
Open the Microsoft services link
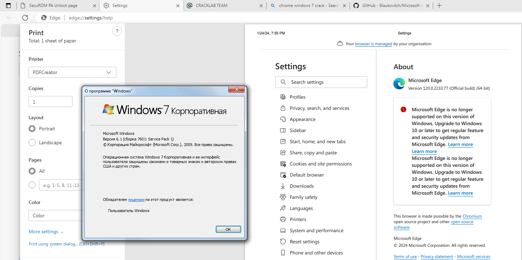coord(474,257)
